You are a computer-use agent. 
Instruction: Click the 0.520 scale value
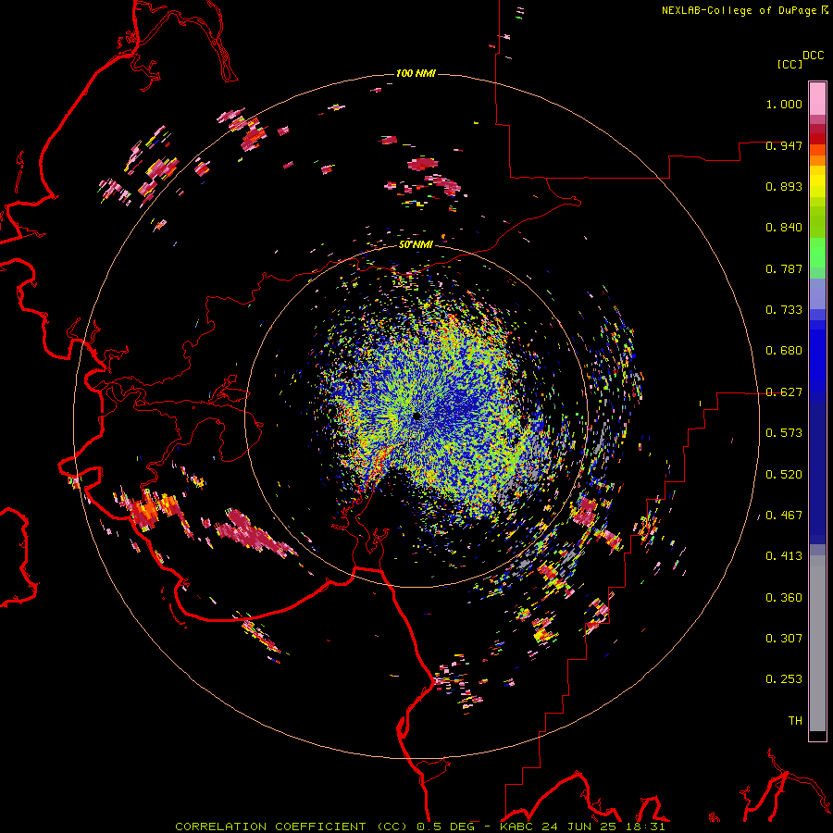tap(784, 475)
